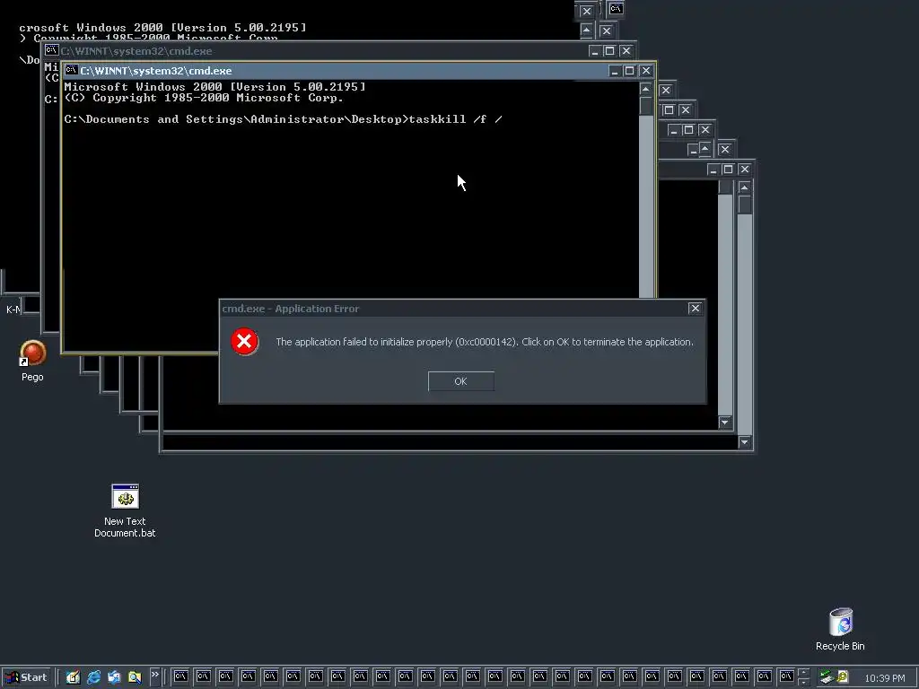Open the inactive cmd.exe window's system menu icon
The width and height of the screenshot is (919, 689).
[x=51, y=50]
